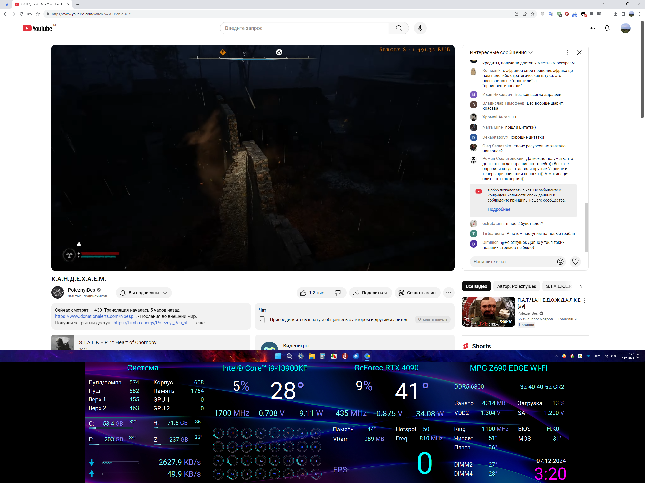Screen dimensions: 645x483
Task: Open the chat emoji picker
Action: [x=560, y=261]
